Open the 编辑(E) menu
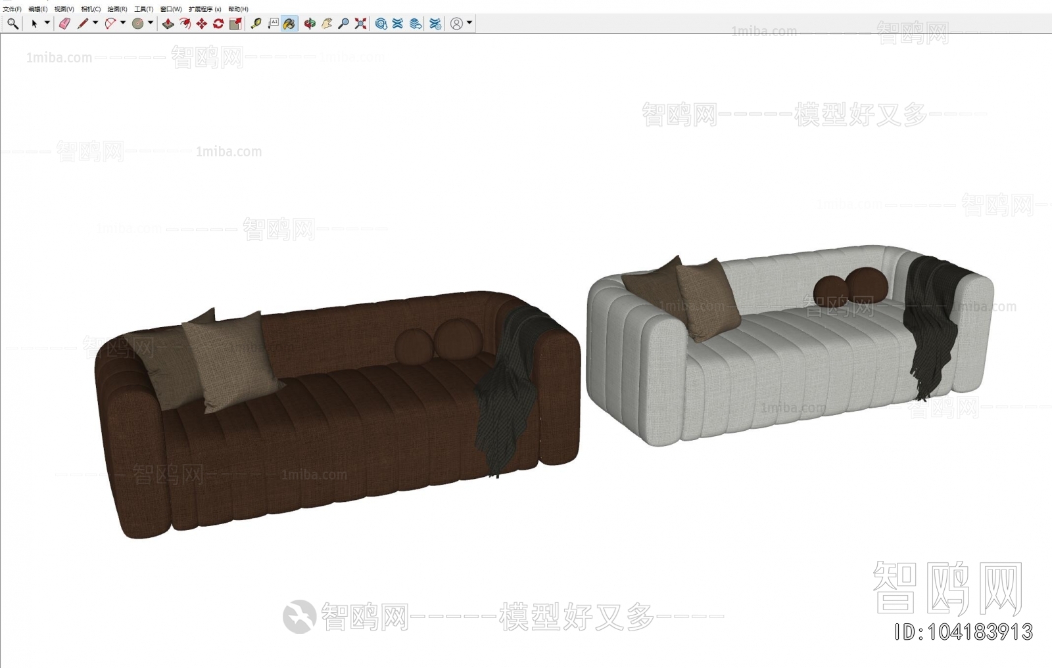 [x=37, y=9]
